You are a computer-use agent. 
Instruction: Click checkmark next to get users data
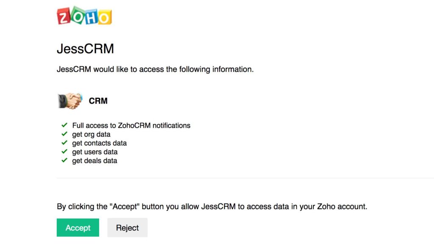64,151
